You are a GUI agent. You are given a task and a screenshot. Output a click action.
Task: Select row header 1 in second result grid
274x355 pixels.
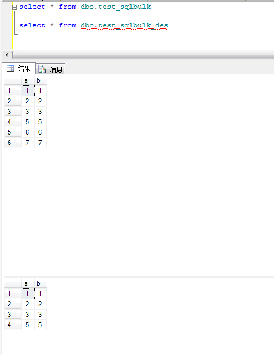pyautogui.click(x=13, y=294)
